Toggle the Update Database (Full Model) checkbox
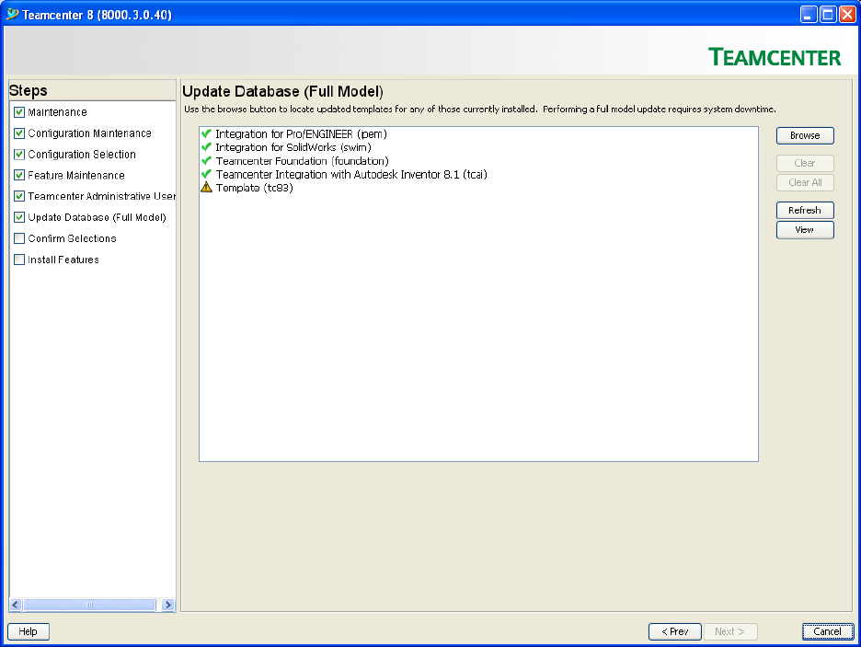The image size is (861, 647). (19, 217)
